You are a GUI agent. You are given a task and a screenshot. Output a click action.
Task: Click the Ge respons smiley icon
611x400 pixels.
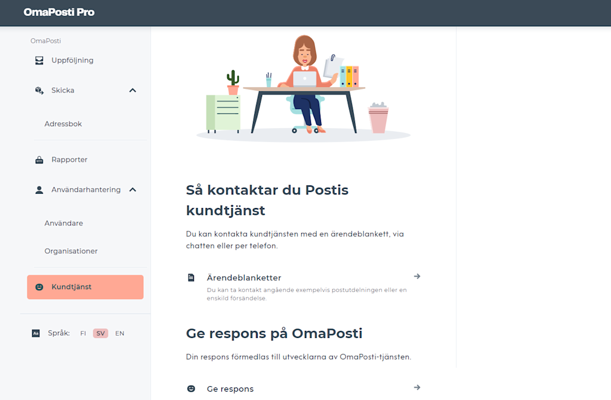point(191,389)
